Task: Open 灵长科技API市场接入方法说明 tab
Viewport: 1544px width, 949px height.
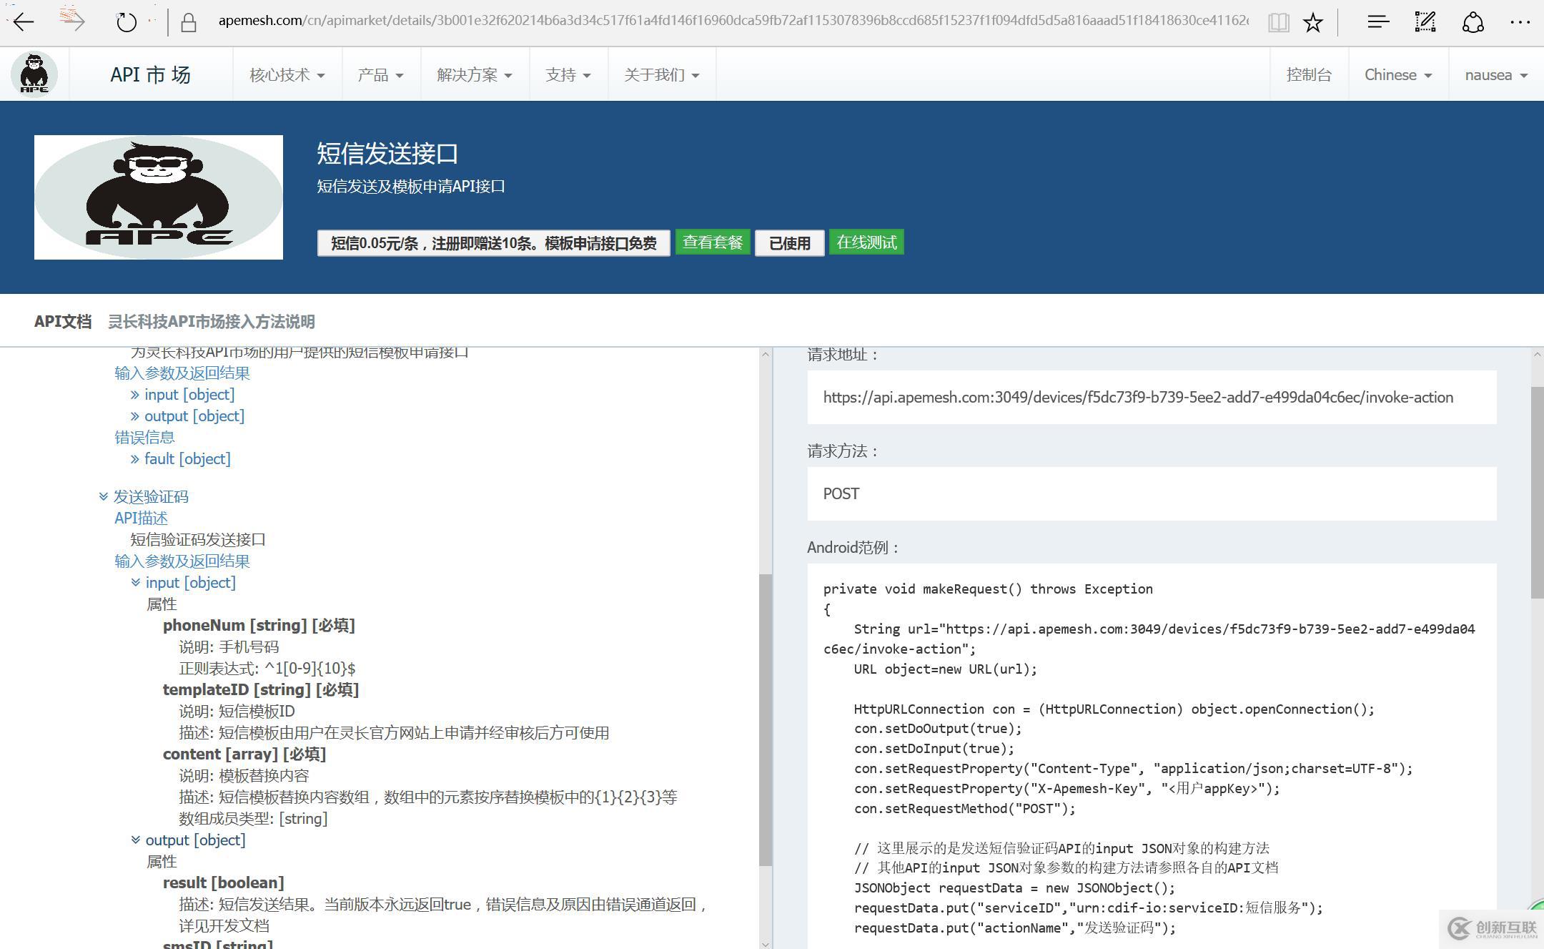Action: pyautogui.click(x=213, y=322)
